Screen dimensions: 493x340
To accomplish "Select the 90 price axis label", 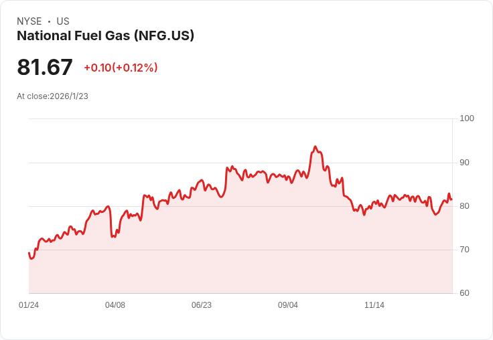I will click(x=465, y=163).
